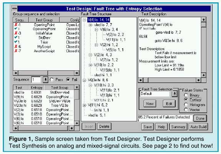Select tree item vled lo 5, 1
The width and height of the screenshot is (221, 154).
[x=97, y=115]
